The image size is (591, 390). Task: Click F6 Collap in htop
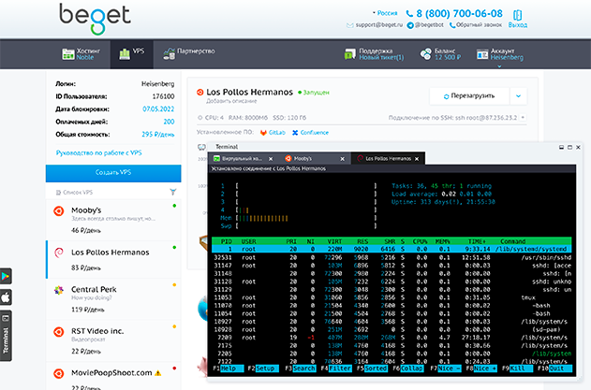point(408,368)
